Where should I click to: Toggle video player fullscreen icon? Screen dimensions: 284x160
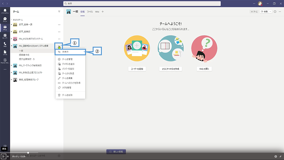click(x=281, y=156)
